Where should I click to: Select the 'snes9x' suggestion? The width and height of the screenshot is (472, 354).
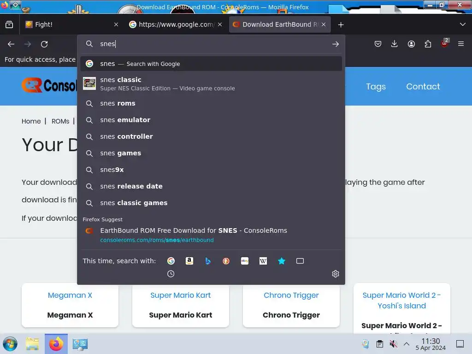pos(211,170)
